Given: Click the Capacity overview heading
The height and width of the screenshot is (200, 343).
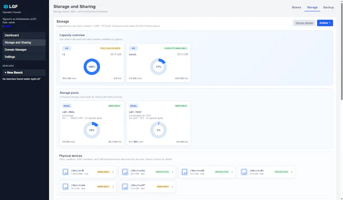Looking at the screenshot, I should [72, 35].
